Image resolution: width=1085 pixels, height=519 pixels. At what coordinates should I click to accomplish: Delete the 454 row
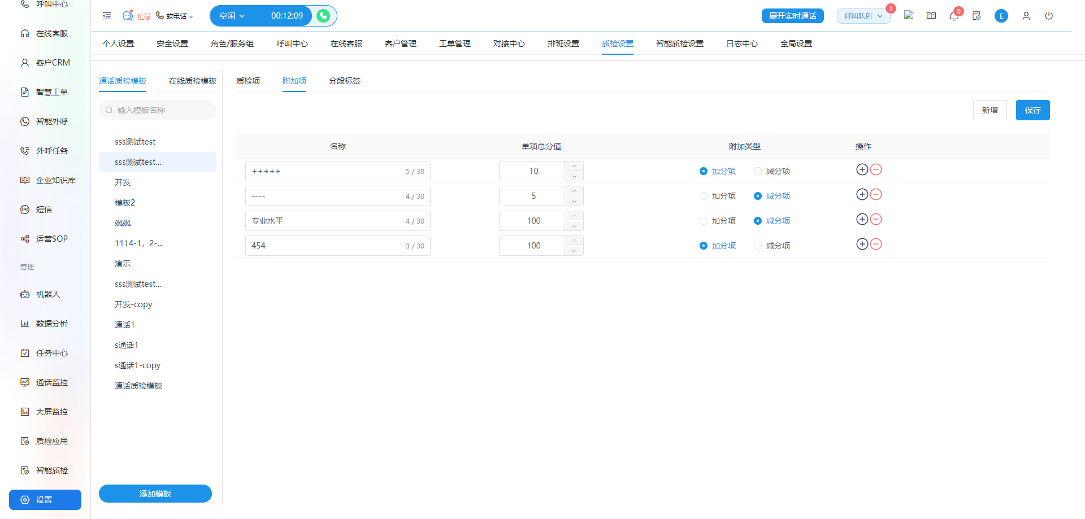pos(876,244)
